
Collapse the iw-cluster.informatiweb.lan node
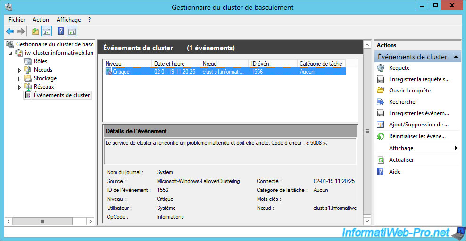coord(11,53)
